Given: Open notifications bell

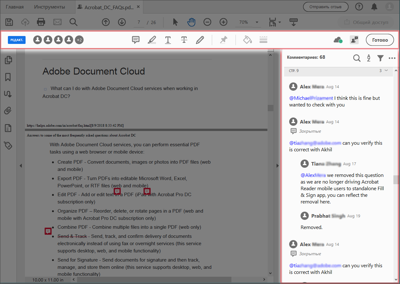Looking at the screenshot, I should pos(374,7).
